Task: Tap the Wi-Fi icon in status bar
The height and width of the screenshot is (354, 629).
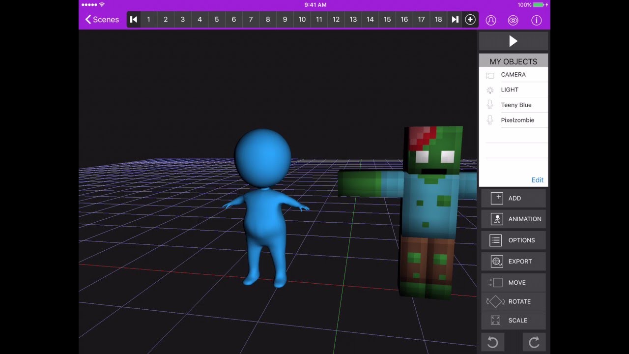Action: tap(102, 4)
